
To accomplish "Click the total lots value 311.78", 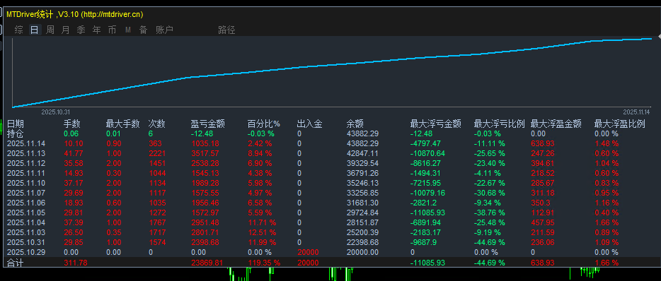I will coord(76,263).
